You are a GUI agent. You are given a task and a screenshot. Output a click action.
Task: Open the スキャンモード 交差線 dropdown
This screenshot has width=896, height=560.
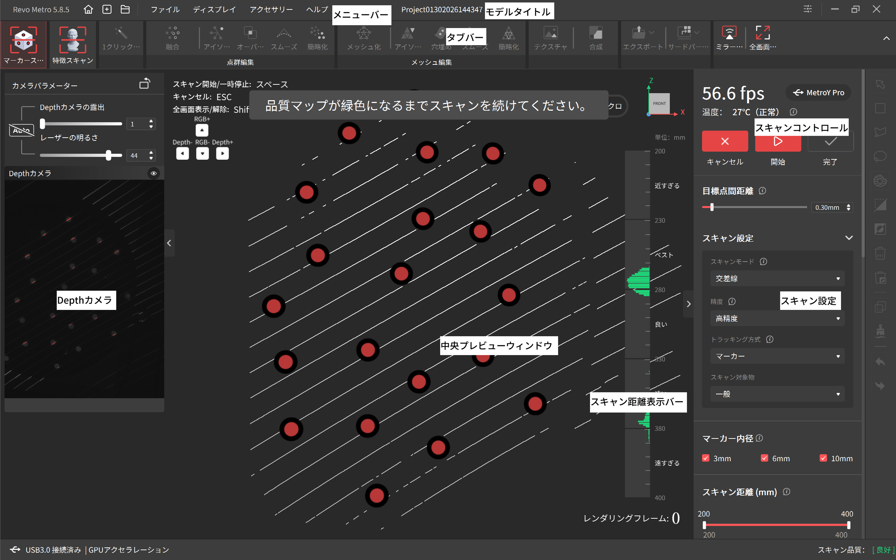pyautogui.click(x=777, y=278)
